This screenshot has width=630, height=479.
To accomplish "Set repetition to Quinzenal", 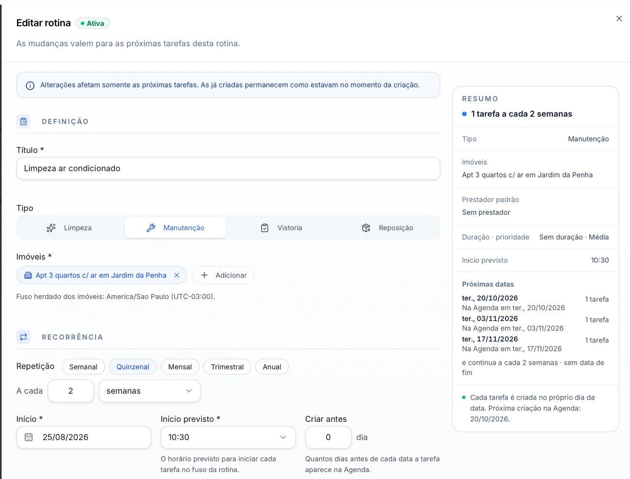I will coord(133,367).
